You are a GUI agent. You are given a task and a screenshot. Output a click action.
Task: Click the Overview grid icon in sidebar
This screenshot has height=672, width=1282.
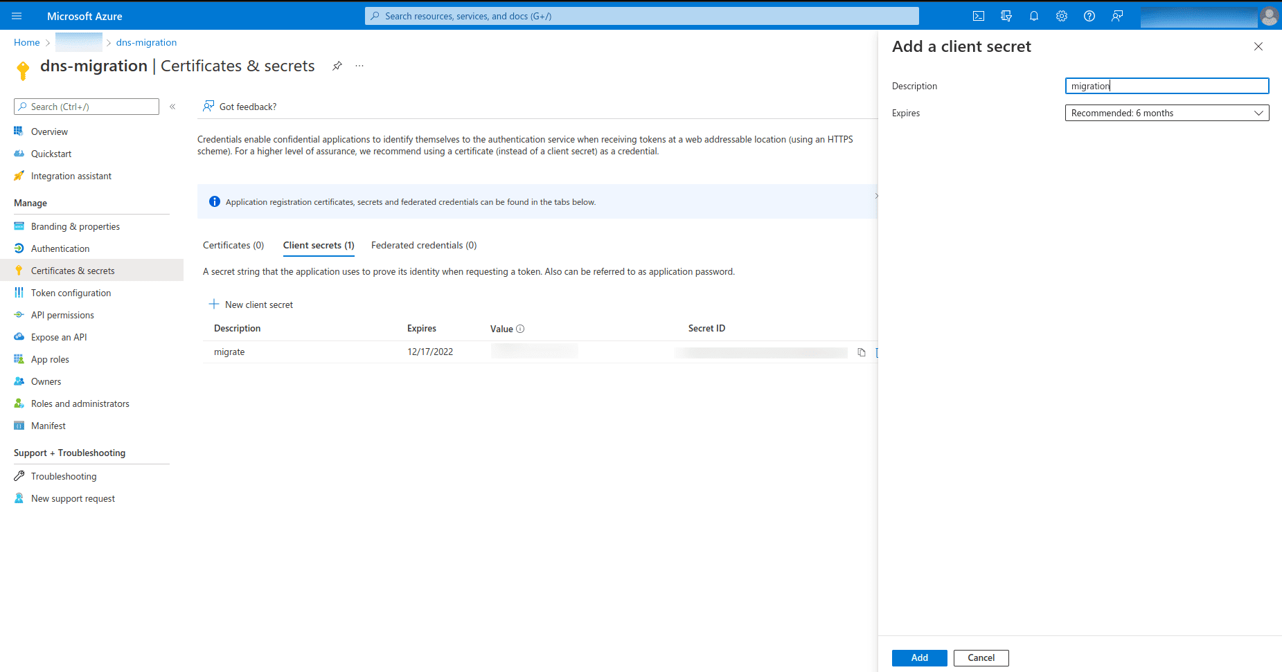(19, 131)
